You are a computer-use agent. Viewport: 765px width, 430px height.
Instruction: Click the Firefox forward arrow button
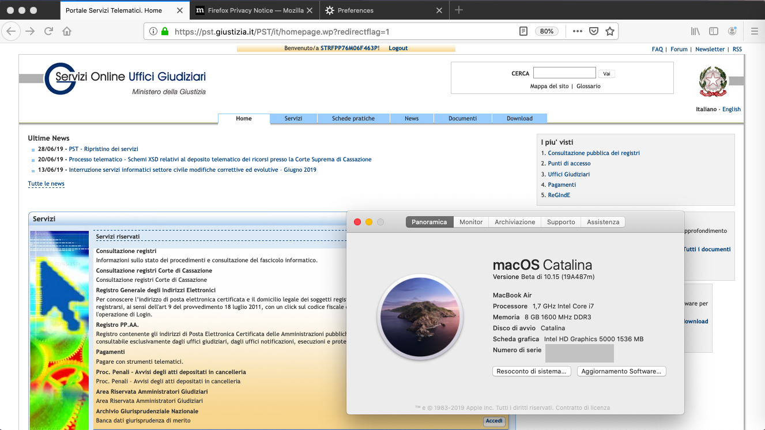(x=31, y=31)
